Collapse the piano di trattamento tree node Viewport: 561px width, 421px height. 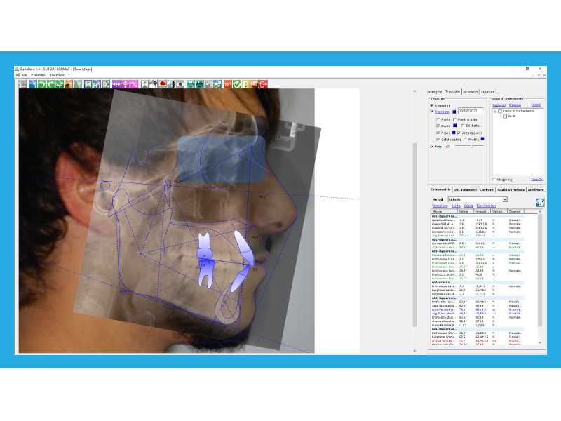click(495, 112)
